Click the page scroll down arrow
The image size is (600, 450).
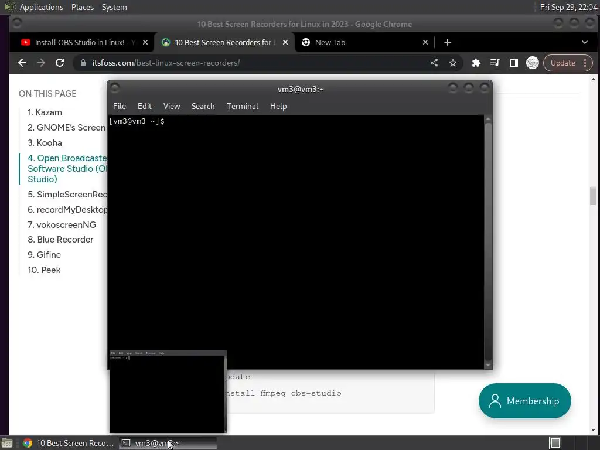click(593, 429)
